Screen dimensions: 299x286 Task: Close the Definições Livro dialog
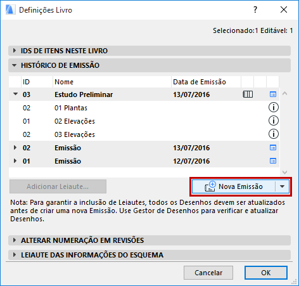pyautogui.click(x=284, y=10)
